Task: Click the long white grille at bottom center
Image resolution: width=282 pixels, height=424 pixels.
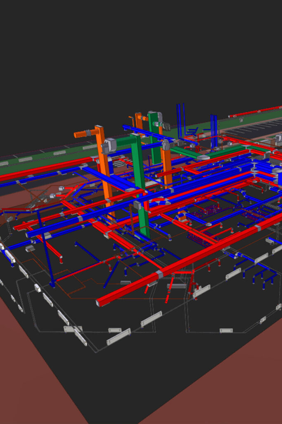Action: pos(118,337)
